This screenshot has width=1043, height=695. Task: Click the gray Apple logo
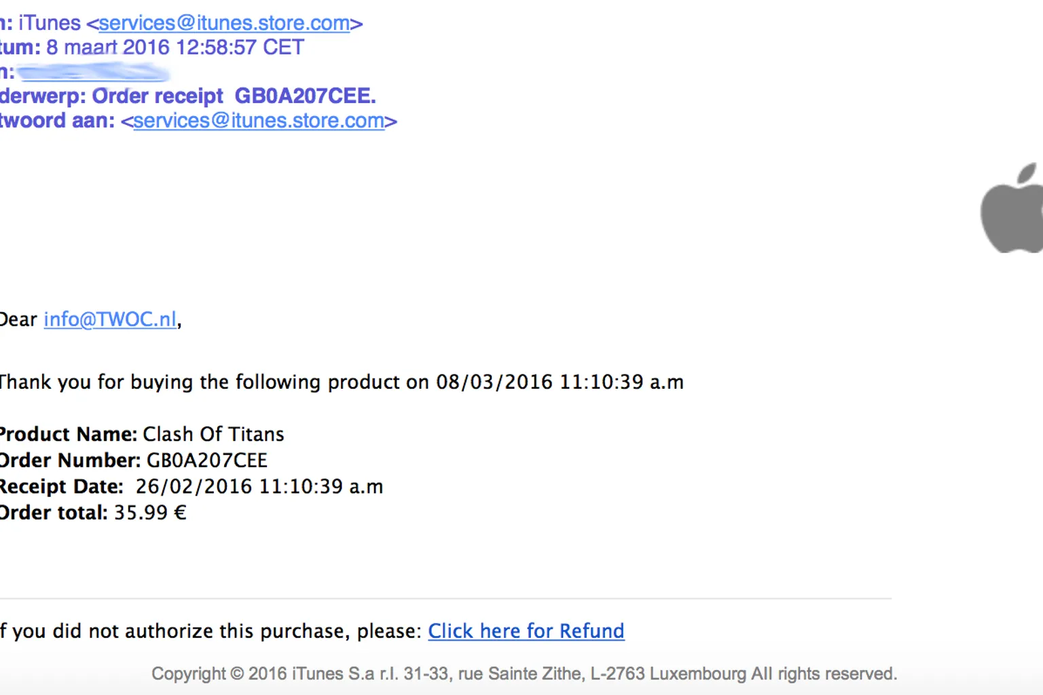click(1012, 209)
